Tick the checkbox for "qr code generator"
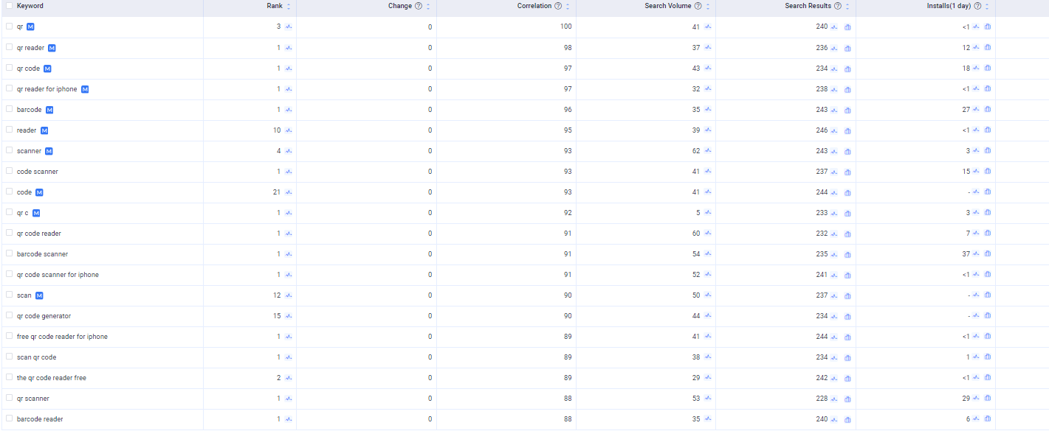 pos(9,315)
